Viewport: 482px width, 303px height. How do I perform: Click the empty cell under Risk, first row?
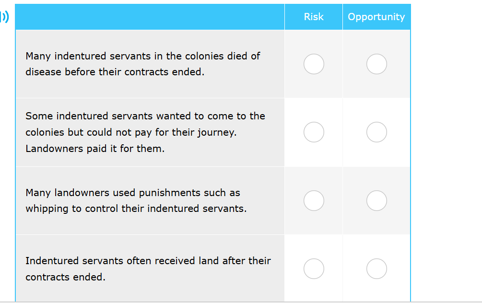click(x=314, y=64)
